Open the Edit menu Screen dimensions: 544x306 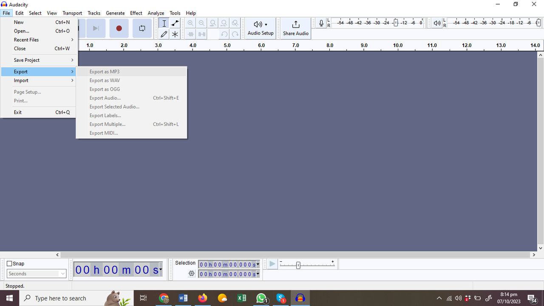(x=20, y=13)
